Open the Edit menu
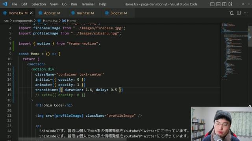 coord(24,4)
